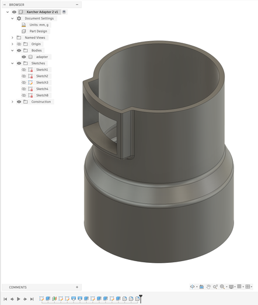Select the adapter body label
Image resolution: width=258 pixels, height=305 pixels.
tap(42, 57)
